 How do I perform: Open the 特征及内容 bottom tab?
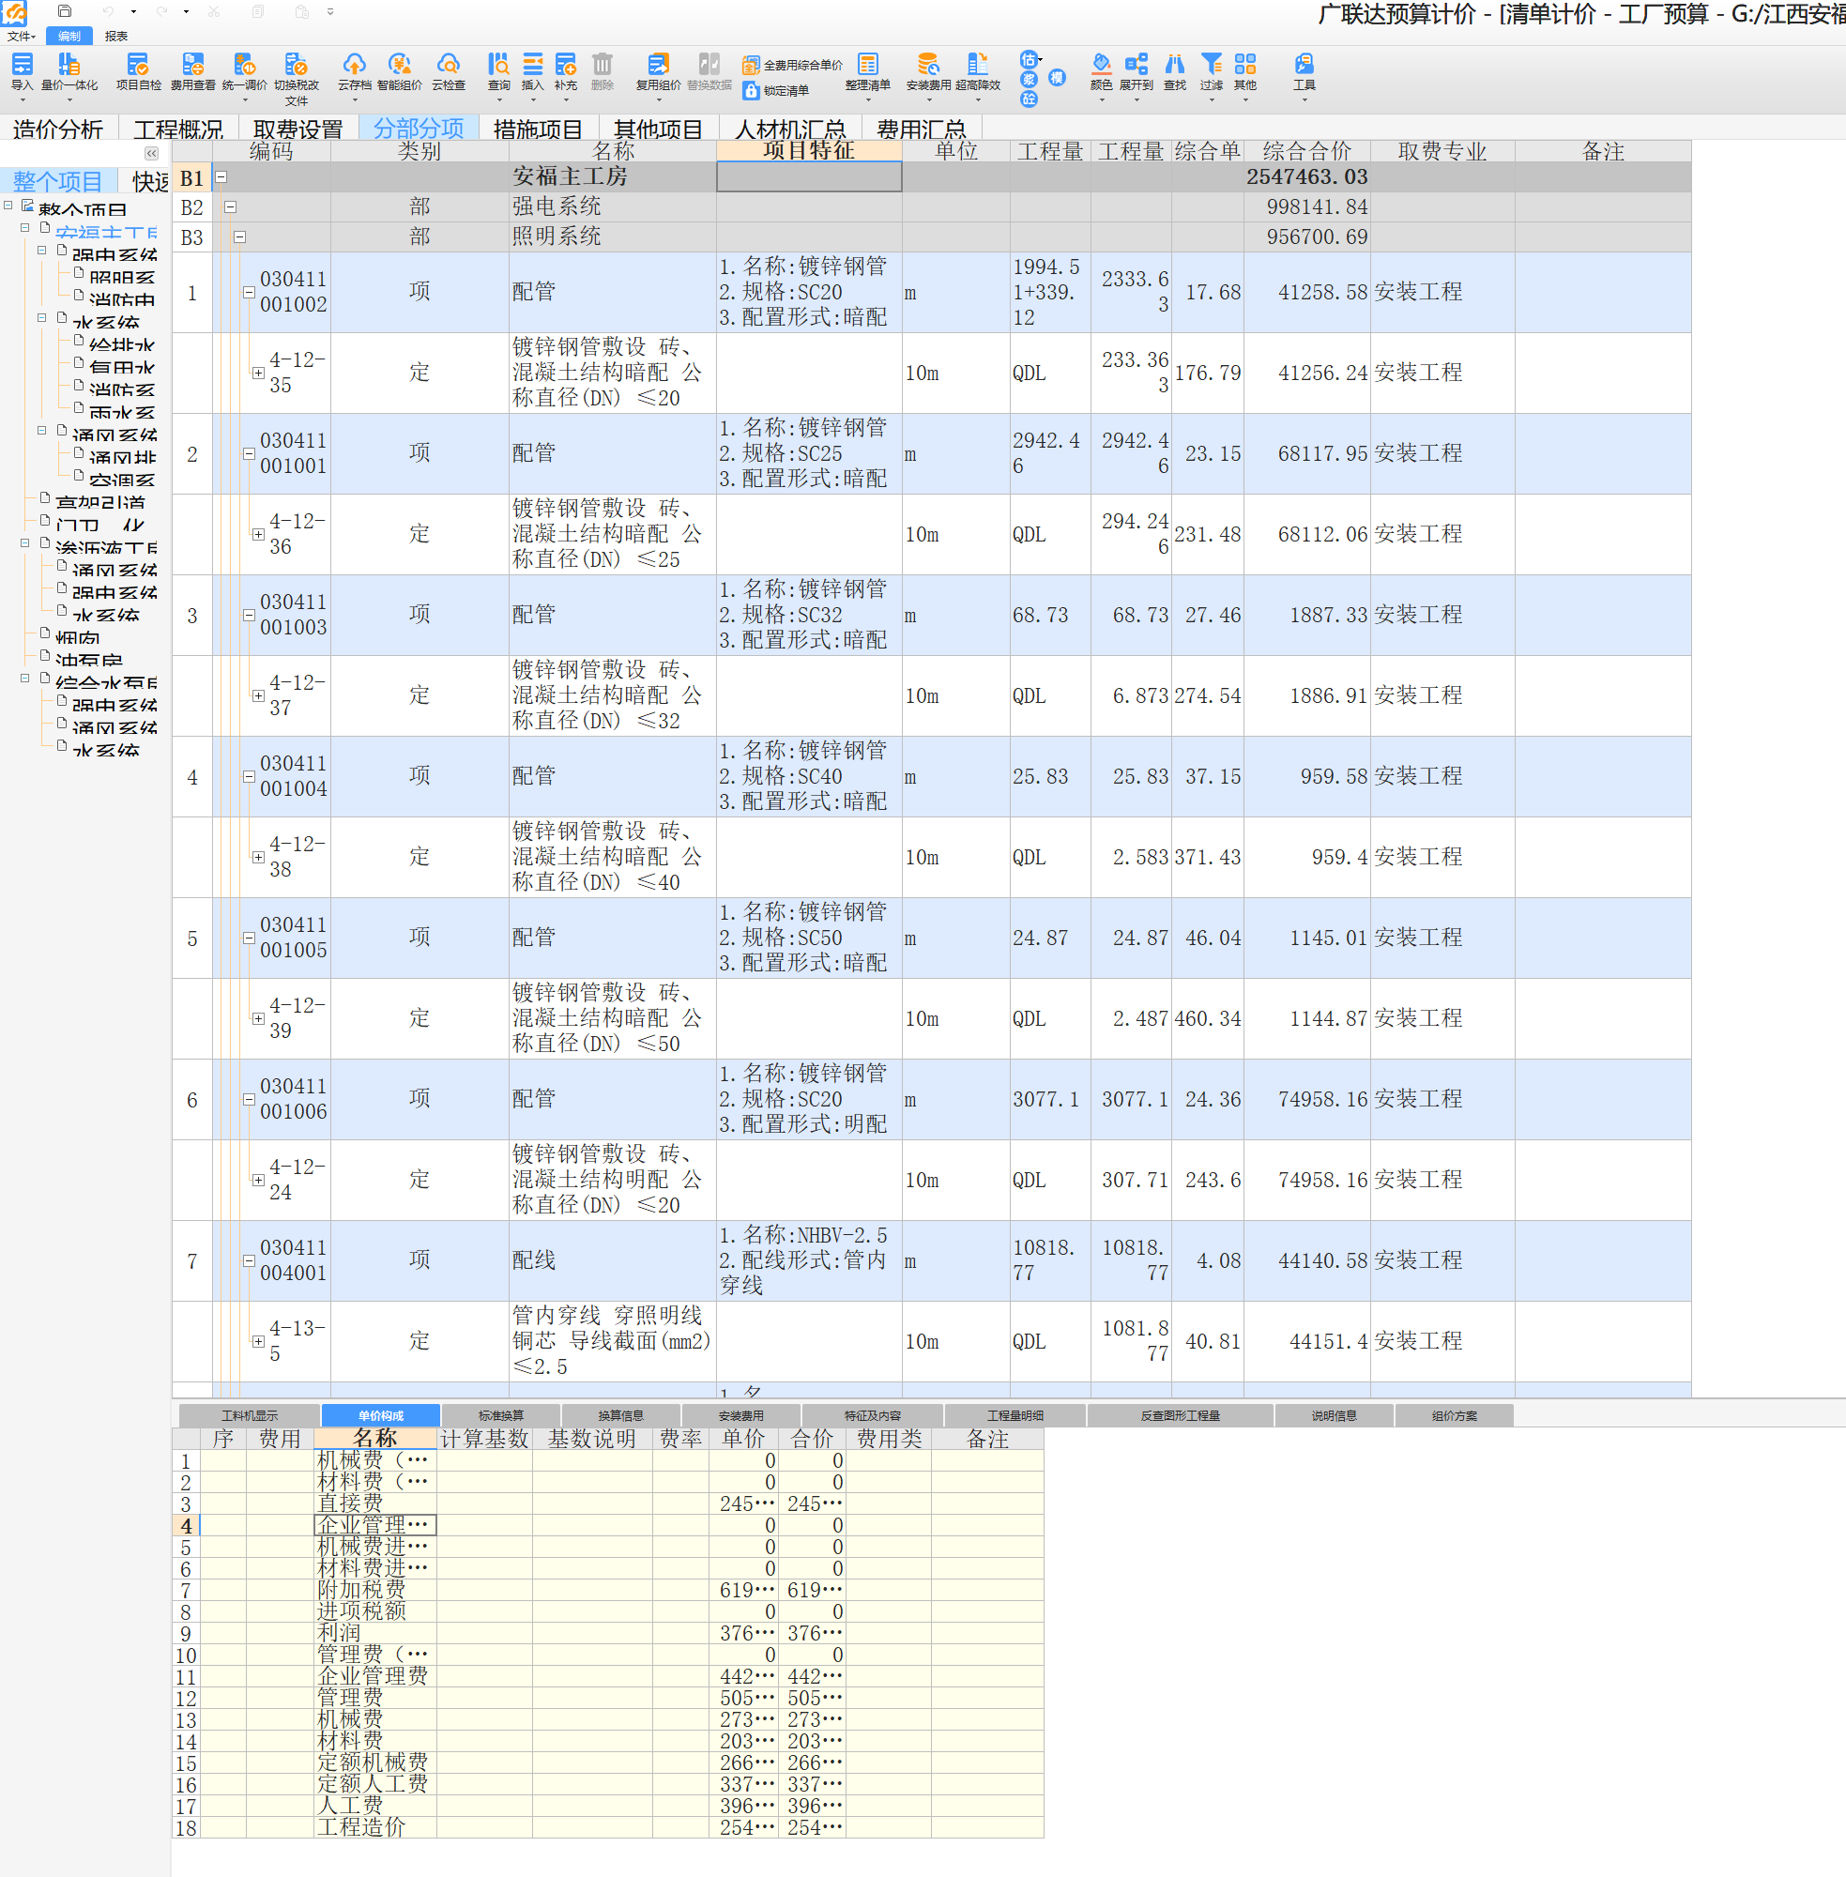point(873,1415)
